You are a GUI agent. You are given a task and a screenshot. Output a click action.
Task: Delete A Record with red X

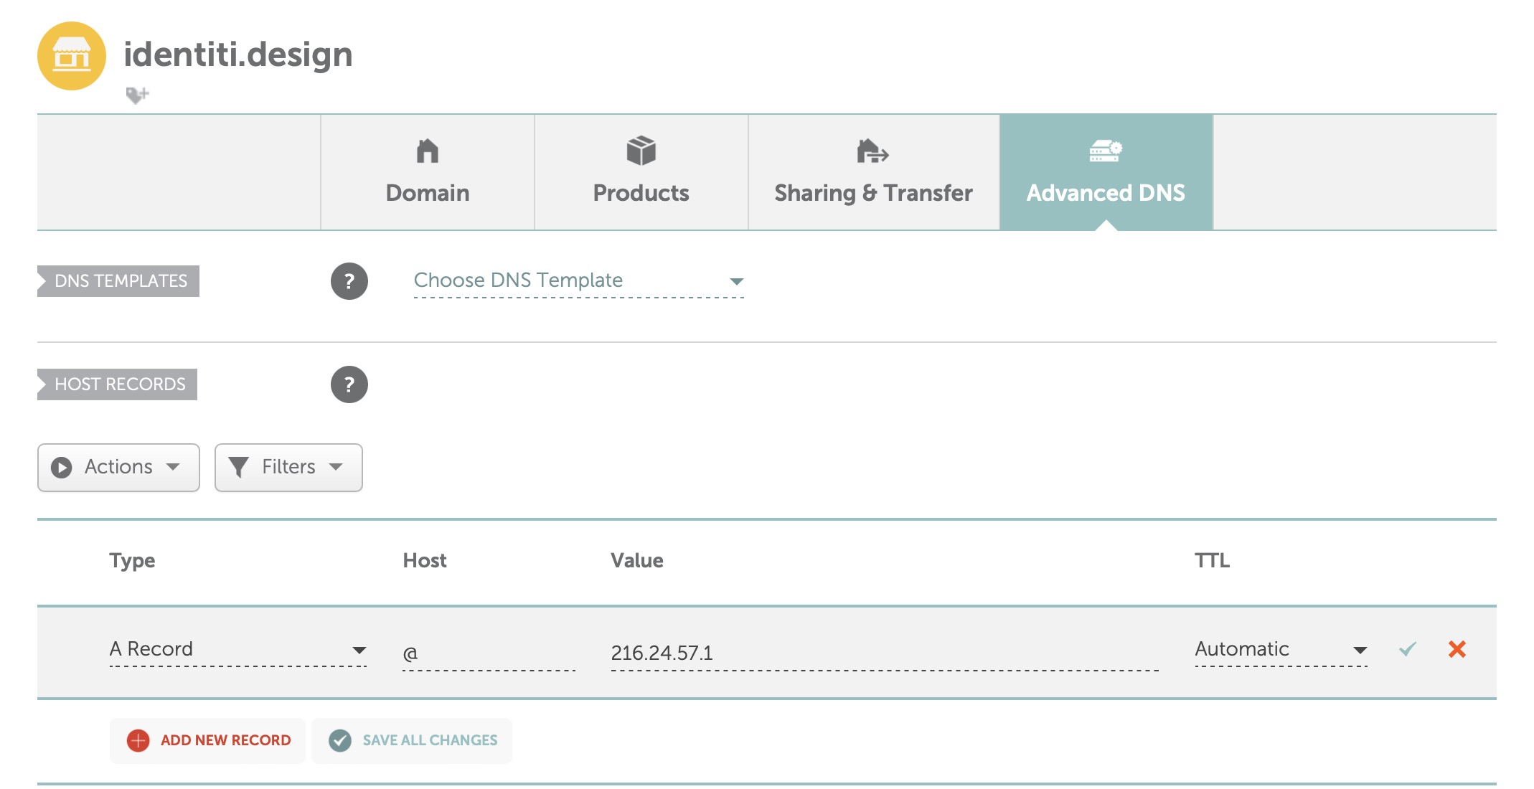tap(1457, 649)
